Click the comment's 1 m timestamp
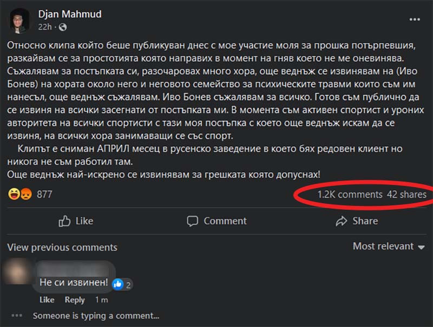The image size is (433, 327). (x=101, y=300)
